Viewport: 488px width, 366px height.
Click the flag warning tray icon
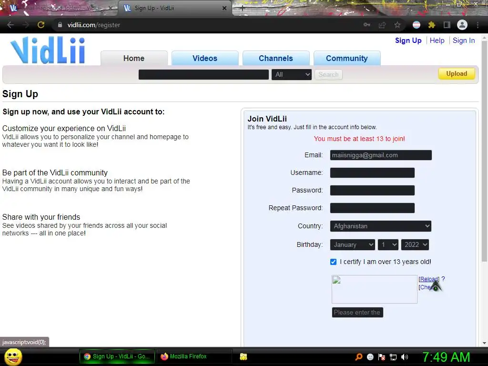point(382,357)
